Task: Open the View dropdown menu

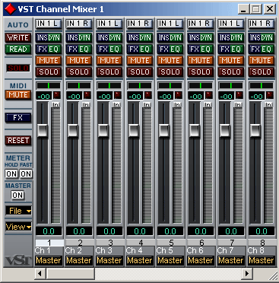Action: point(18,227)
